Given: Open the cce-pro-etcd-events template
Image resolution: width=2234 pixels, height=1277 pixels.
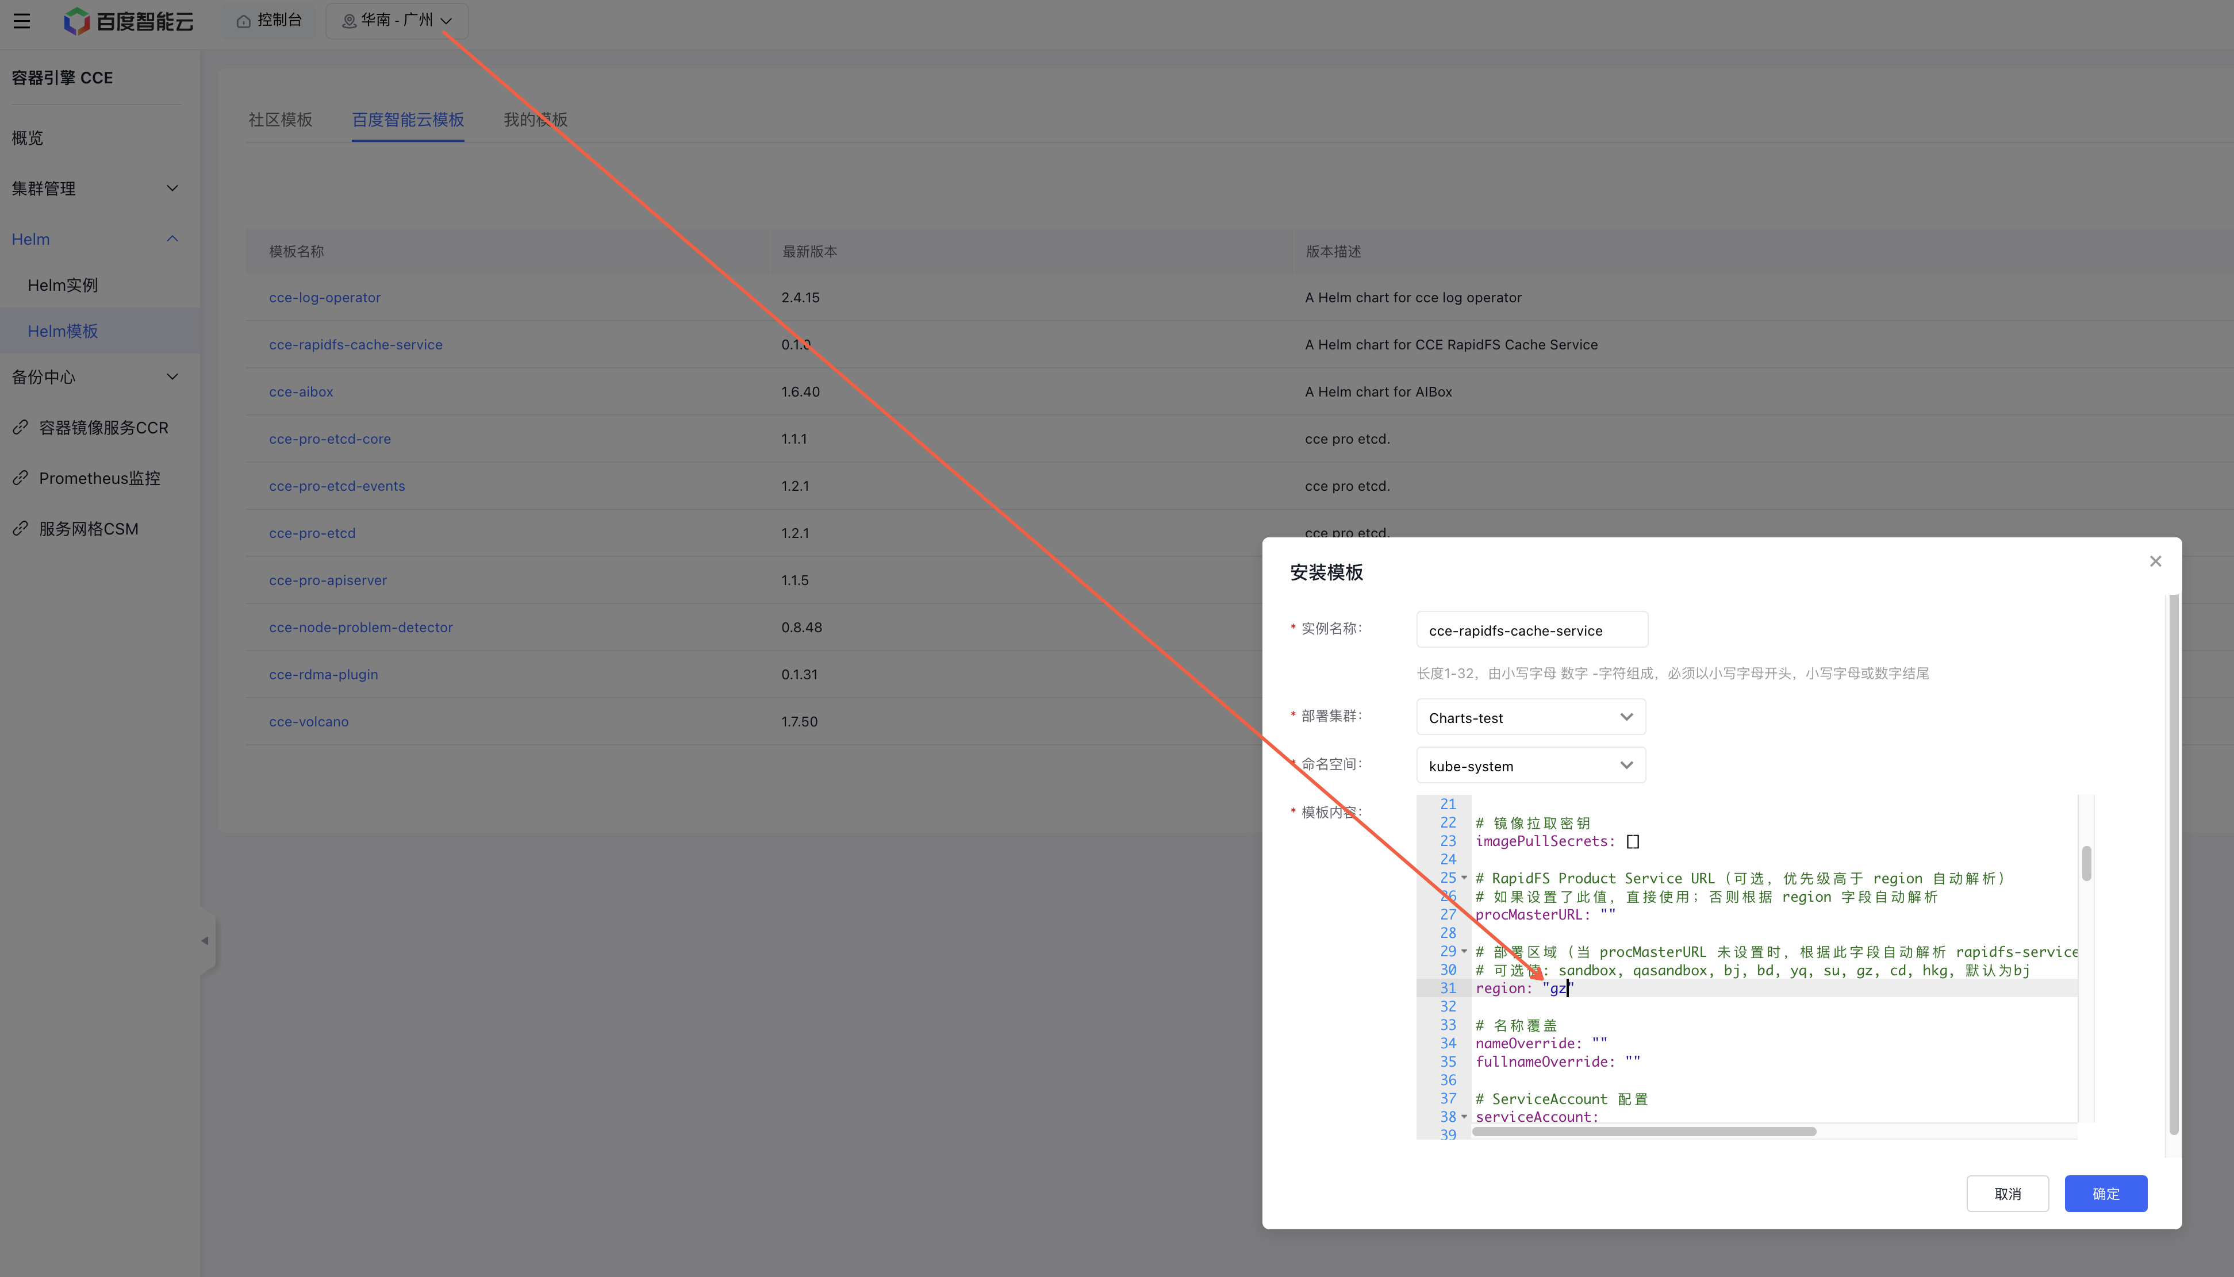Looking at the screenshot, I should (337, 486).
